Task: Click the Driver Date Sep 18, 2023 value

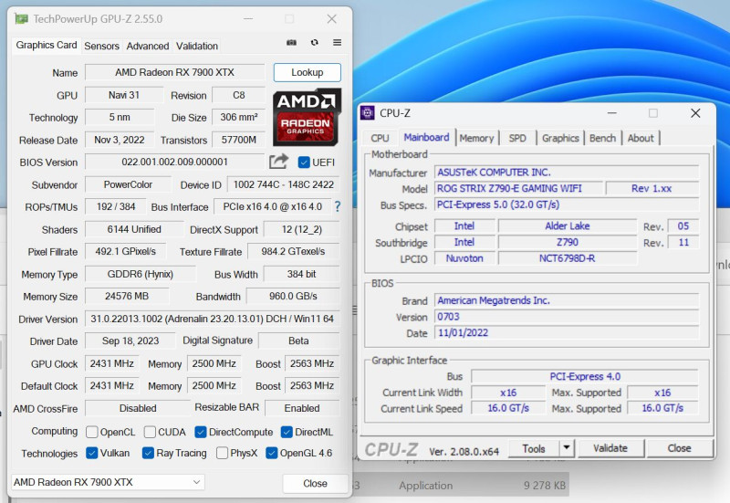Action: click(130, 341)
